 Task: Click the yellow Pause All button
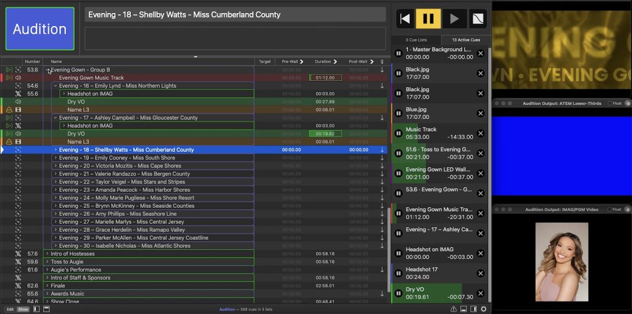click(x=428, y=19)
